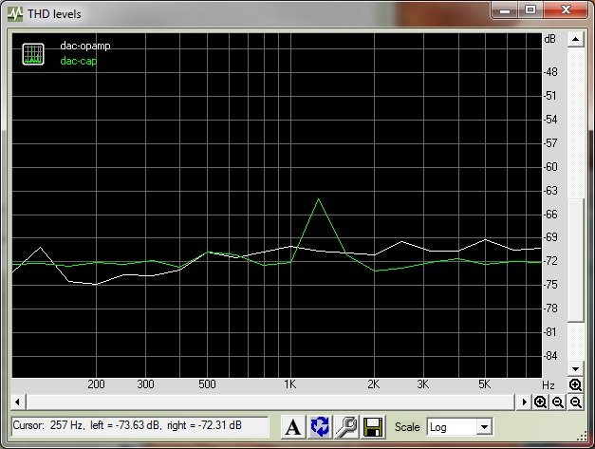Screen dimensions: 595x449
Task: Select the dac-cap legend entry
Action: coord(79,61)
